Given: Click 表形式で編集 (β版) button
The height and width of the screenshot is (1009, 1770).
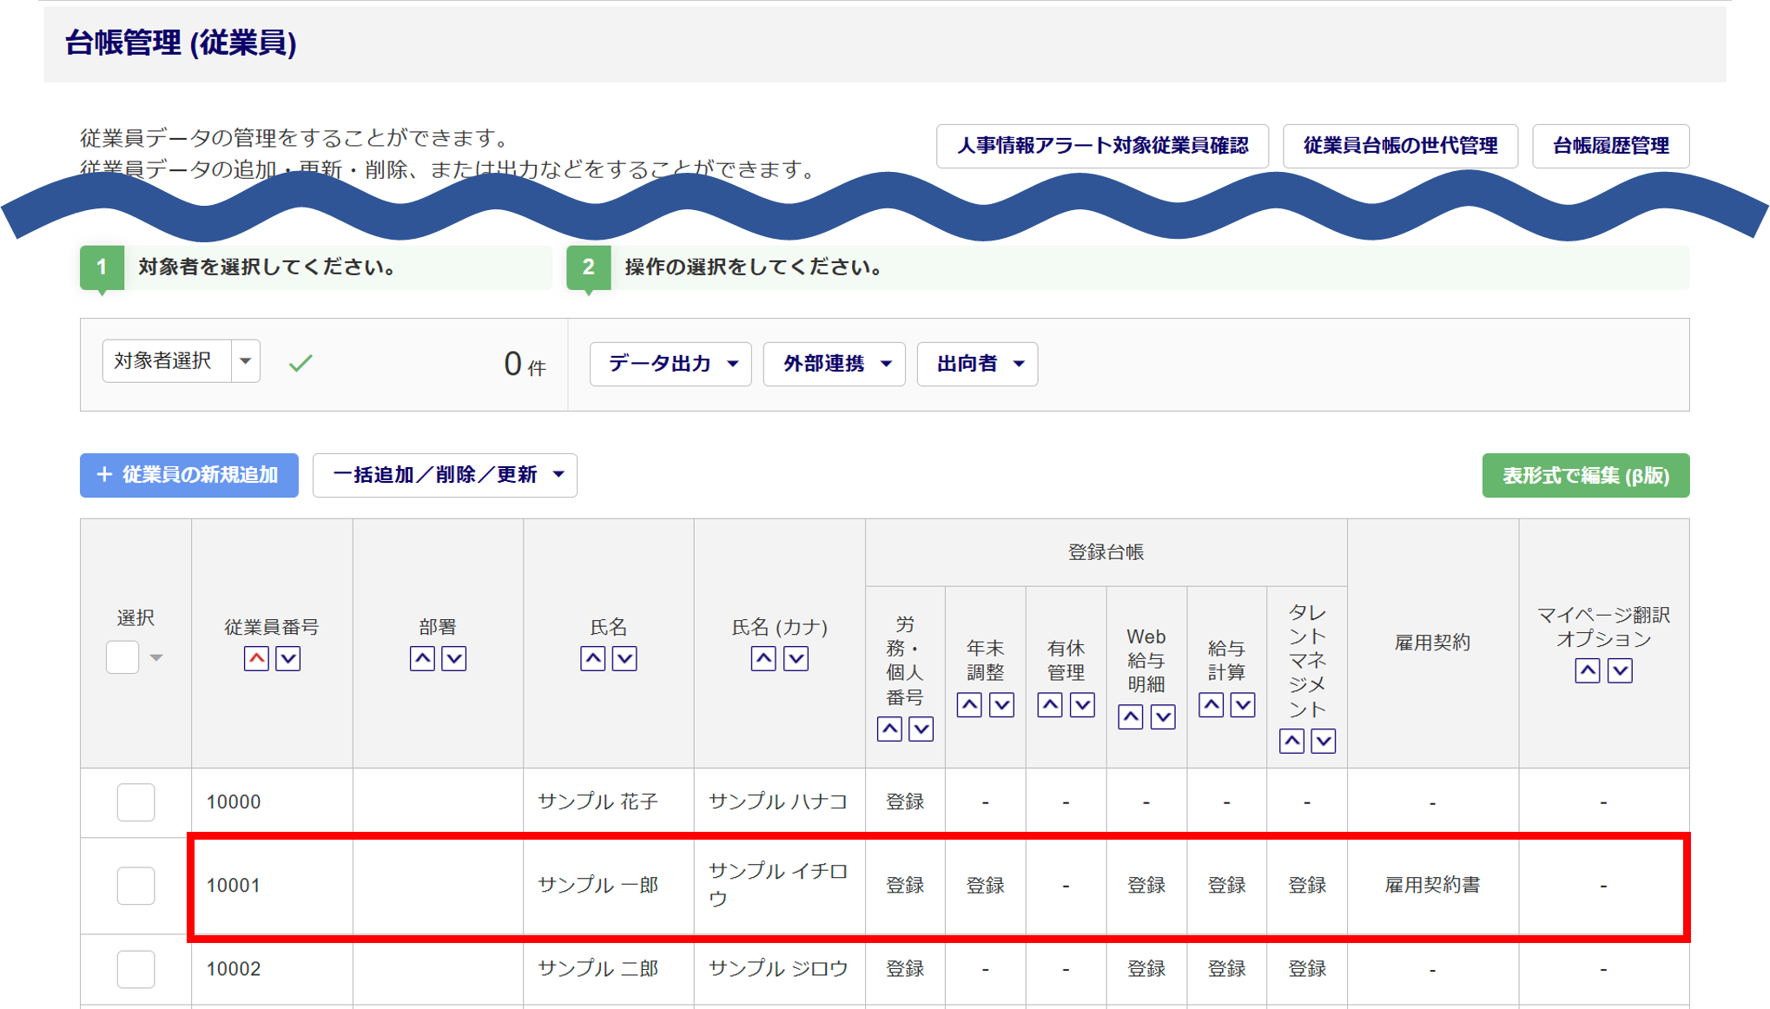Looking at the screenshot, I should click(1586, 476).
